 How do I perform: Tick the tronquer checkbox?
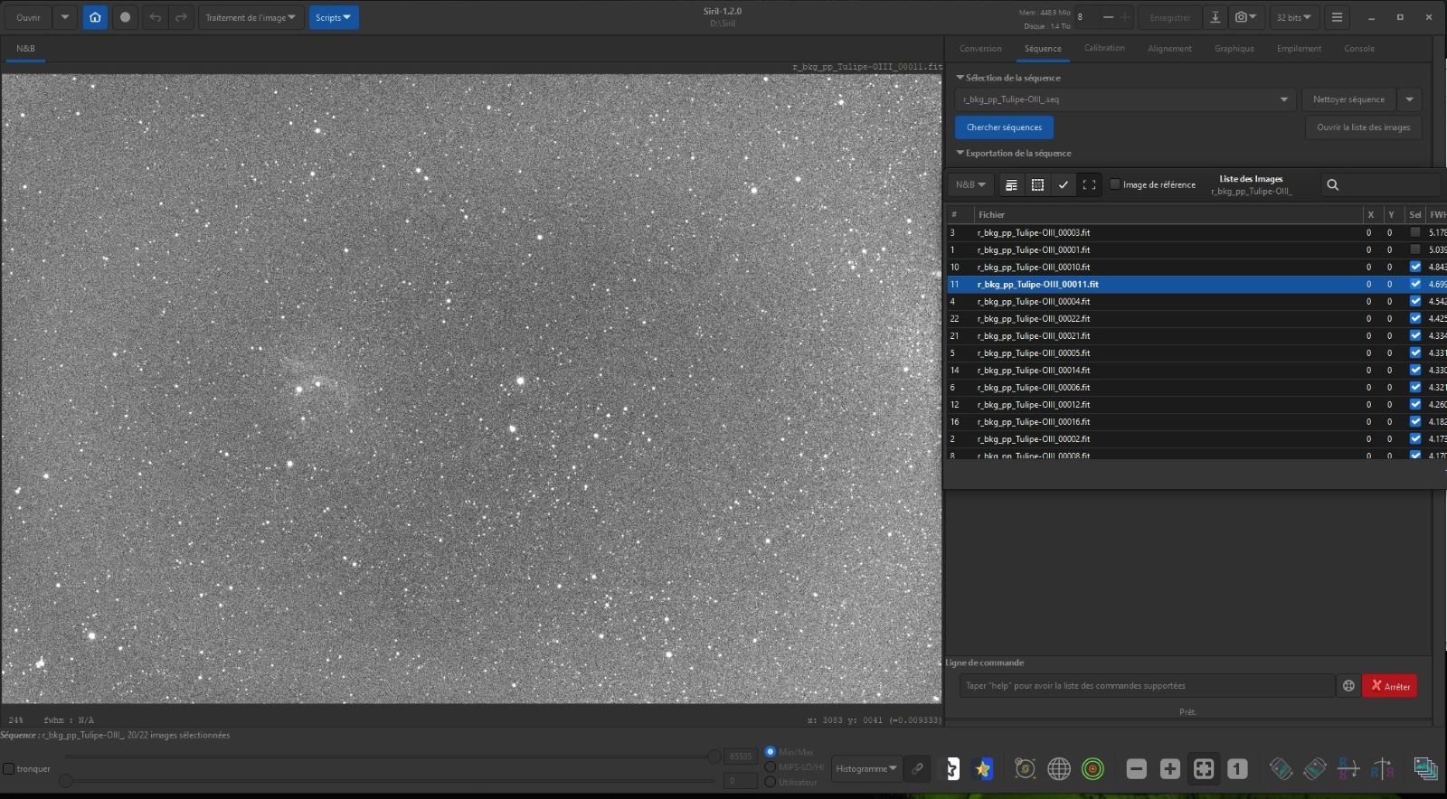(x=9, y=769)
